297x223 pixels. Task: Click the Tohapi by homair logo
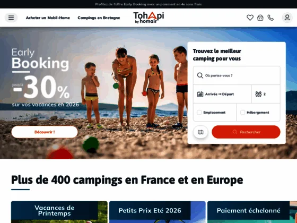pos(148,18)
